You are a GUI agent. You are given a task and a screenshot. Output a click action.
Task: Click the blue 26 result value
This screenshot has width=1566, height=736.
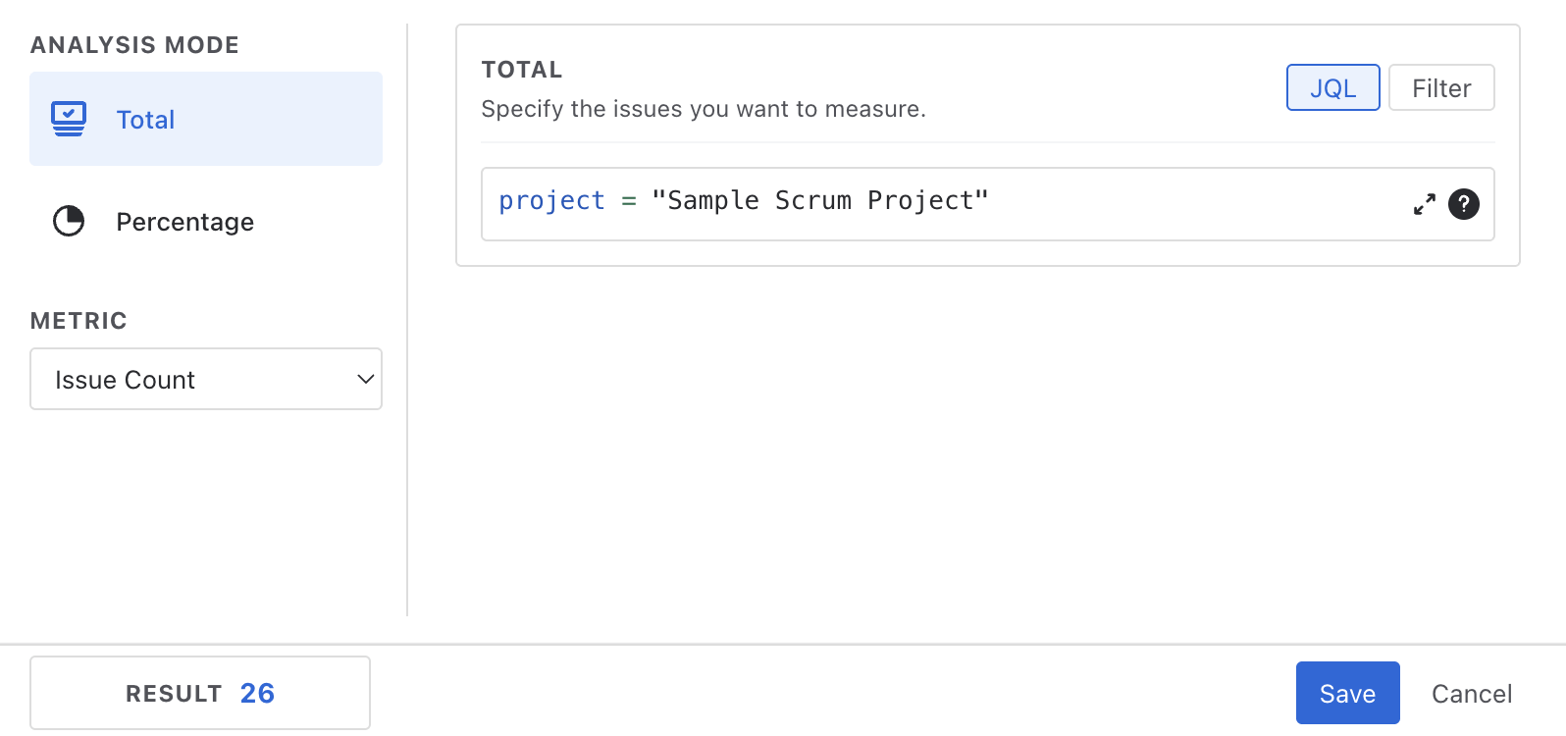(x=257, y=692)
